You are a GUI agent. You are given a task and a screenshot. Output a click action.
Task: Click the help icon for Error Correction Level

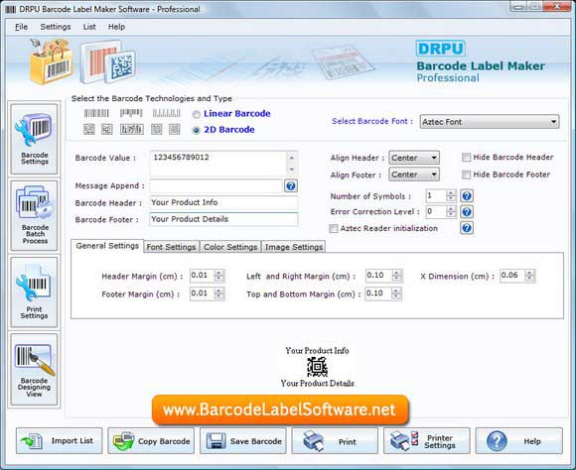tap(467, 212)
